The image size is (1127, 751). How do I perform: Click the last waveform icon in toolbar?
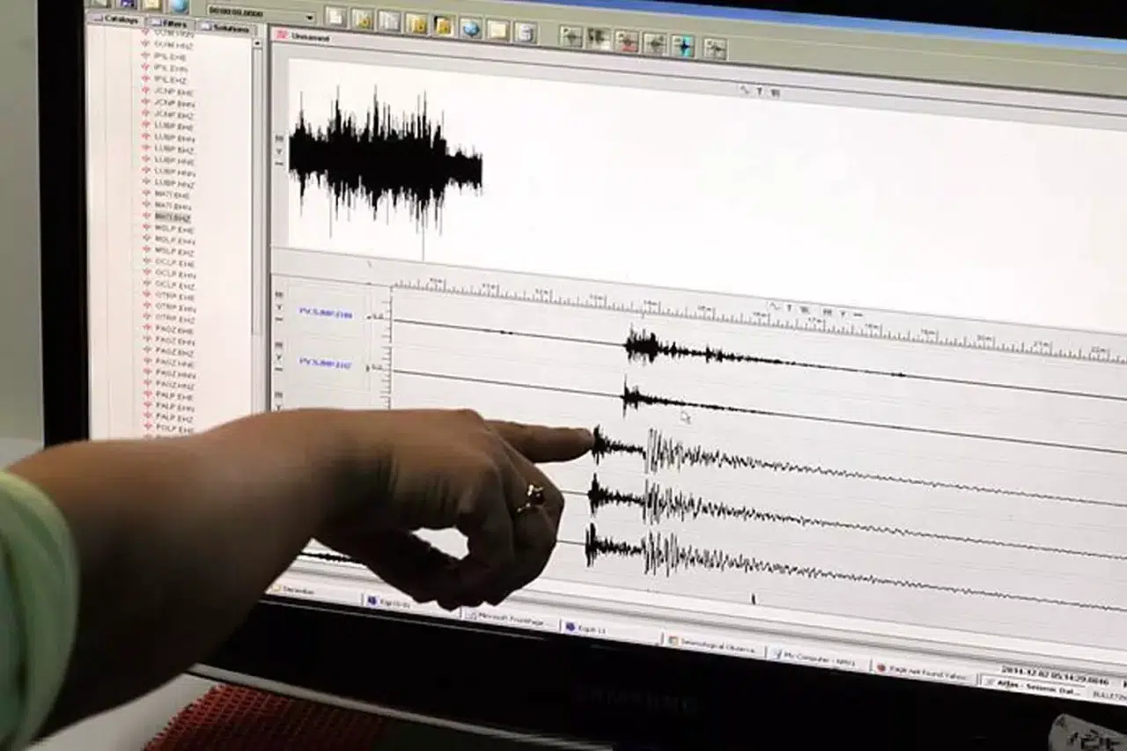[714, 48]
